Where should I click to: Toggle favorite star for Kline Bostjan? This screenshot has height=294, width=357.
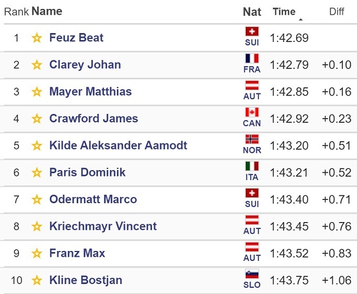pyautogui.click(x=37, y=280)
